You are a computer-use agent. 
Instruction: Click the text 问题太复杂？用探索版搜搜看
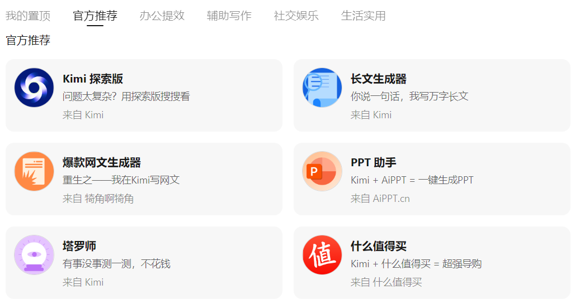126,96
